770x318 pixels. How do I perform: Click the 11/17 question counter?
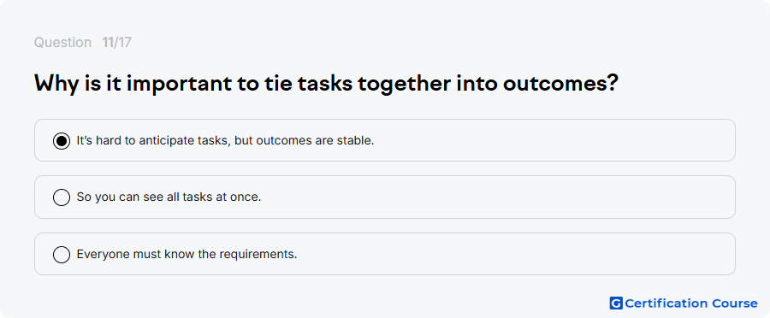(x=117, y=43)
